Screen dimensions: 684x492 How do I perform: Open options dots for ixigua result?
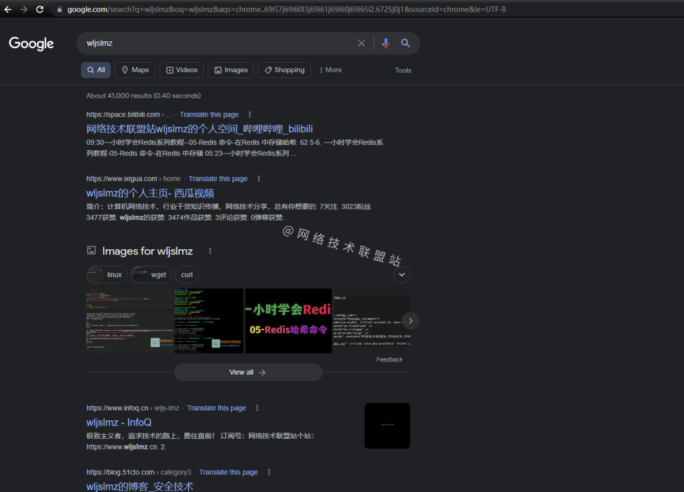[258, 179]
